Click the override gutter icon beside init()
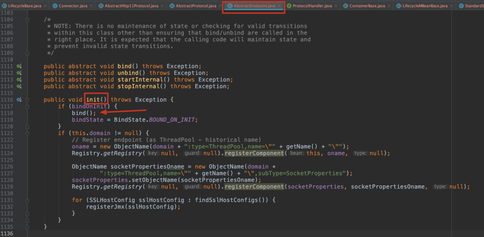 tap(19, 100)
